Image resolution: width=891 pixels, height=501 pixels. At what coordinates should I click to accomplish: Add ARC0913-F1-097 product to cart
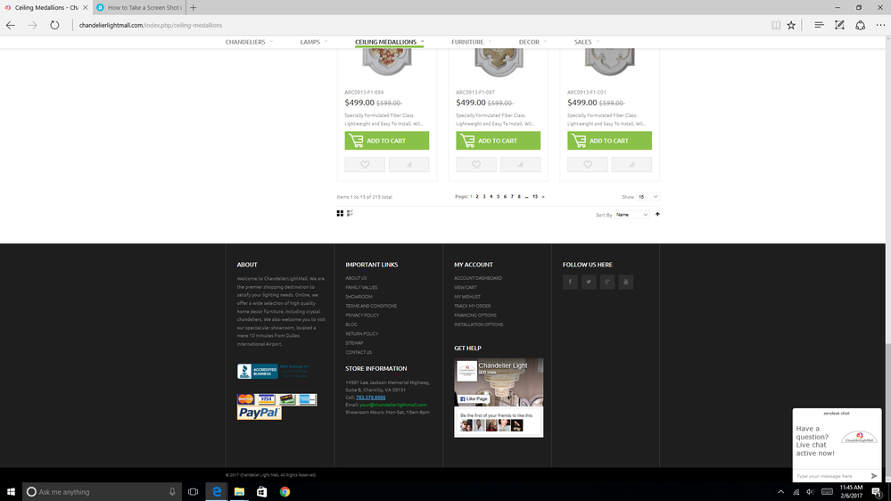498,141
